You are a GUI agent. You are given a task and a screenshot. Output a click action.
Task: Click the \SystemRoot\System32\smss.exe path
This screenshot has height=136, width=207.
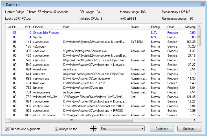pyautogui.click(x=85, y=51)
